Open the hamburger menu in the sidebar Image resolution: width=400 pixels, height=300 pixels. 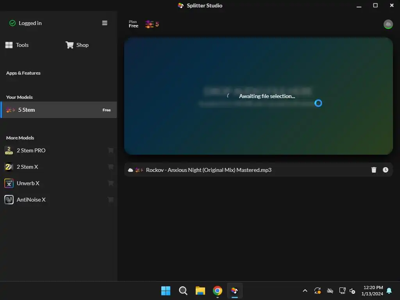105,23
